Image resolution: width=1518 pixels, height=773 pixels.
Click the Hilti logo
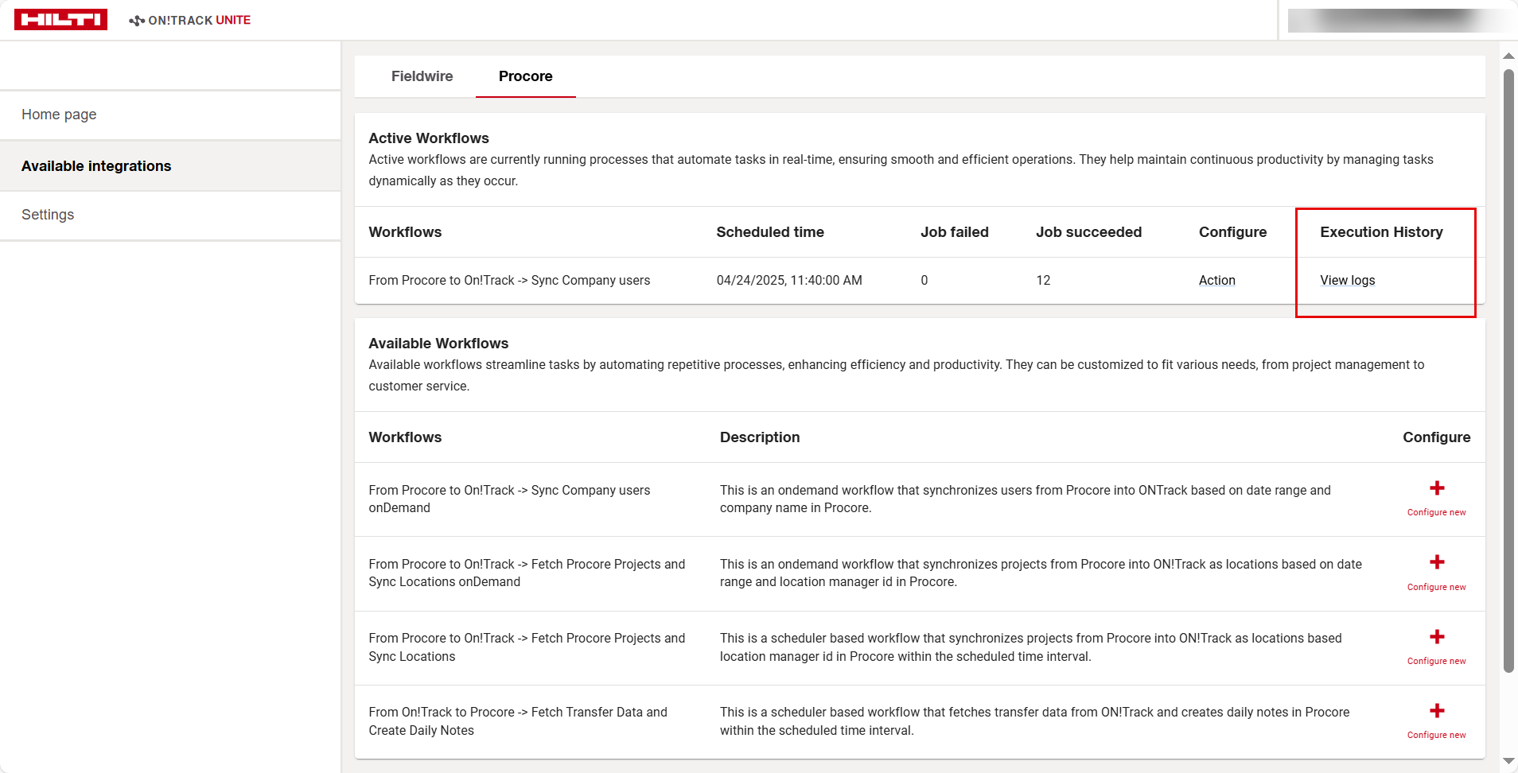pyautogui.click(x=60, y=20)
